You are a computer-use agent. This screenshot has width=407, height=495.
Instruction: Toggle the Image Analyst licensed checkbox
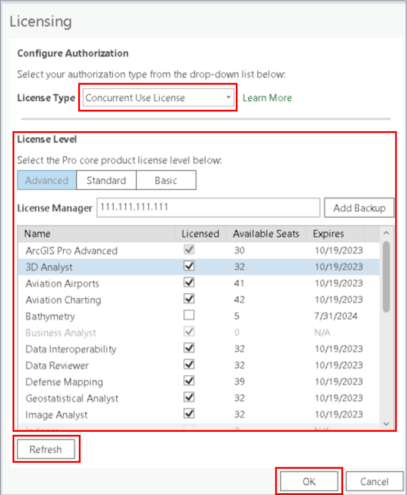pos(189,414)
